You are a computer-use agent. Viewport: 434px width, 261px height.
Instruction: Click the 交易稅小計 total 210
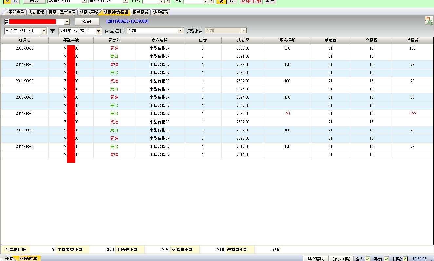coord(221,250)
